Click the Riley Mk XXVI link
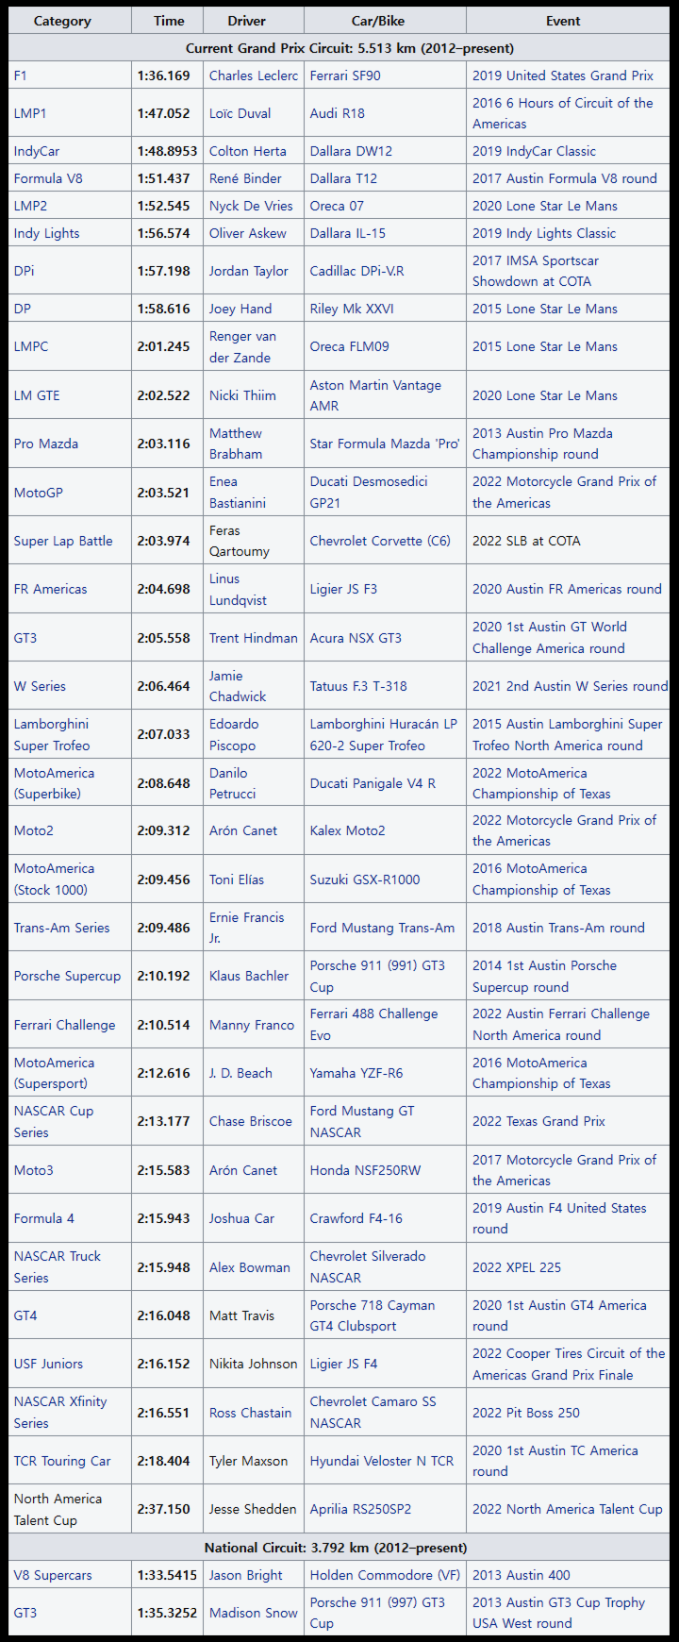The width and height of the screenshot is (679, 1642). tap(352, 309)
